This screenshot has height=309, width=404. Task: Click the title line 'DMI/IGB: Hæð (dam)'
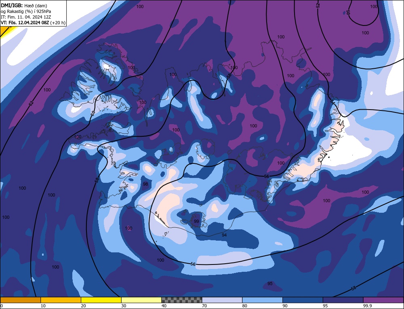coord(24,5)
